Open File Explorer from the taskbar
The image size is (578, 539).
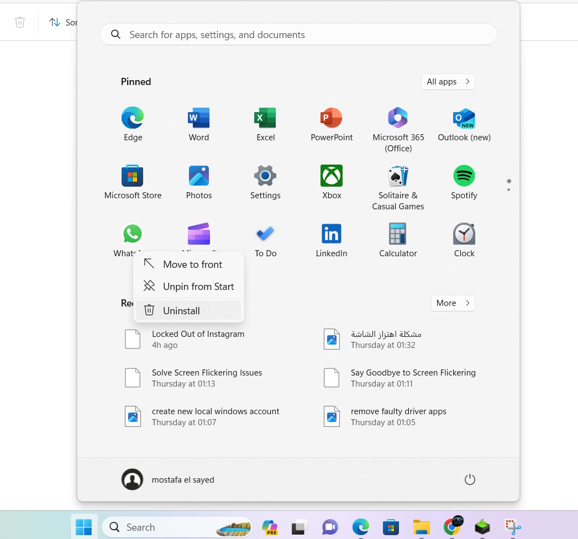pos(421,527)
